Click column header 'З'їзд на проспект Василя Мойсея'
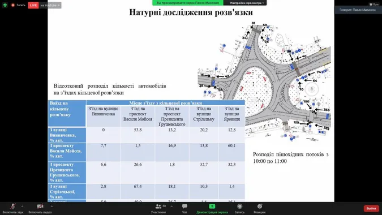Image resolution: width=382 pixels, height=215 pixels. pyautogui.click(x=138, y=116)
